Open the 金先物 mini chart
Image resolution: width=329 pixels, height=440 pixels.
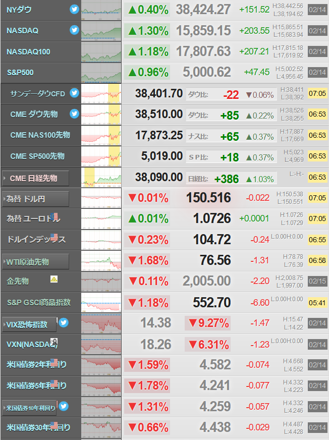(101, 282)
